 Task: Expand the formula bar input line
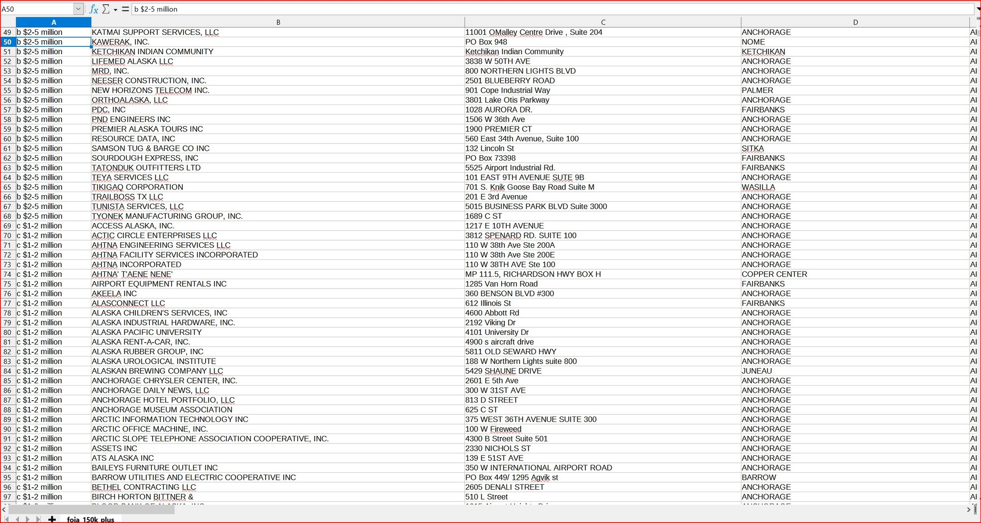point(978,9)
